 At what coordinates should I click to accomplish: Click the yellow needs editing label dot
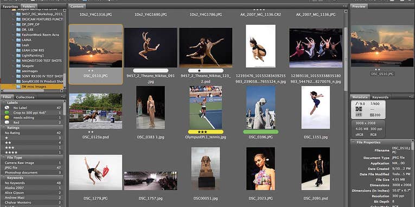[x=7, y=118]
